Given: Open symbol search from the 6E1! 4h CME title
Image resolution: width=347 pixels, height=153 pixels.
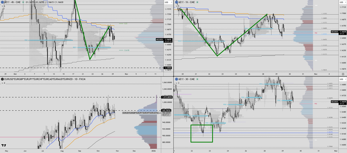Looking at the screenshot, I should (13, 2).
